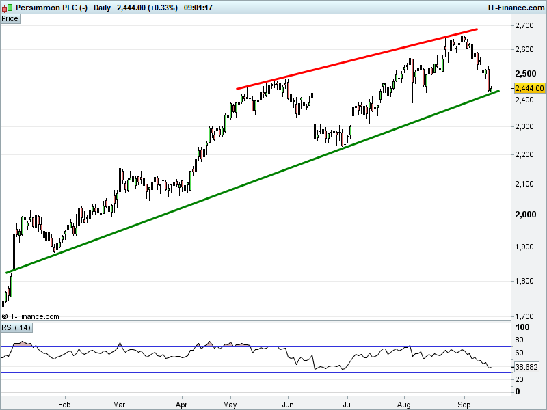The image size is (547, 410).
Task: Click the 1,900 price axis label
Action: (524, 247)
